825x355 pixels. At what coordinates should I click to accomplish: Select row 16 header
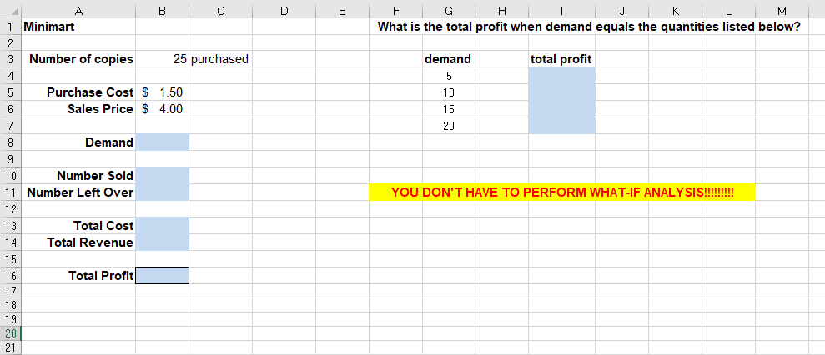coord(11,276)
